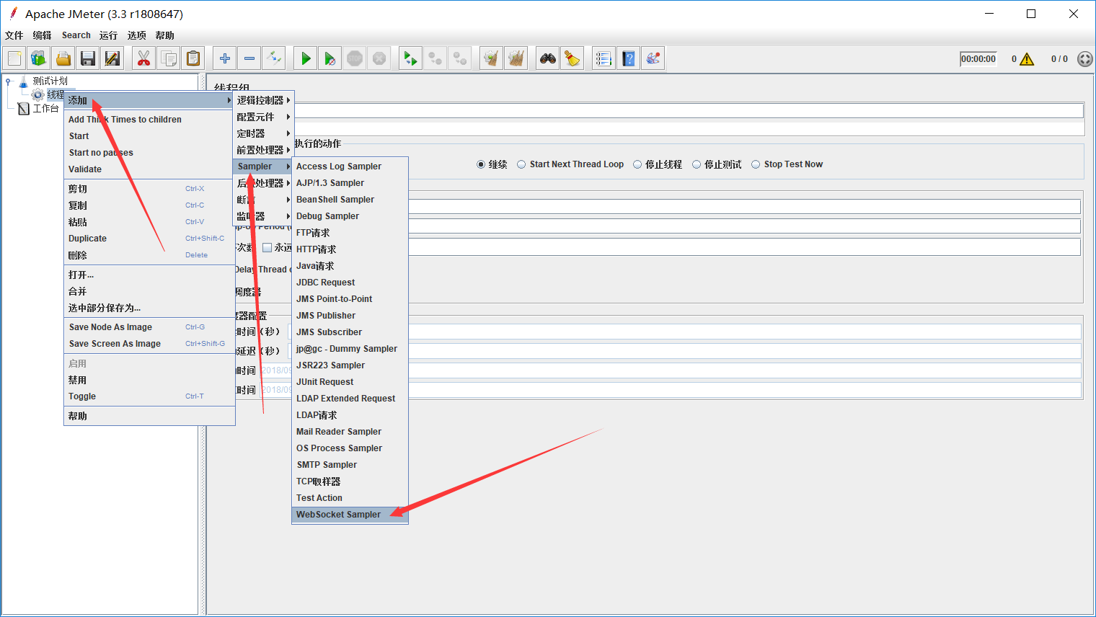This screenshot has height=617, width=1096.
Task: Pick TCP取样器 from the sampler list
Action: pos(350,481)
